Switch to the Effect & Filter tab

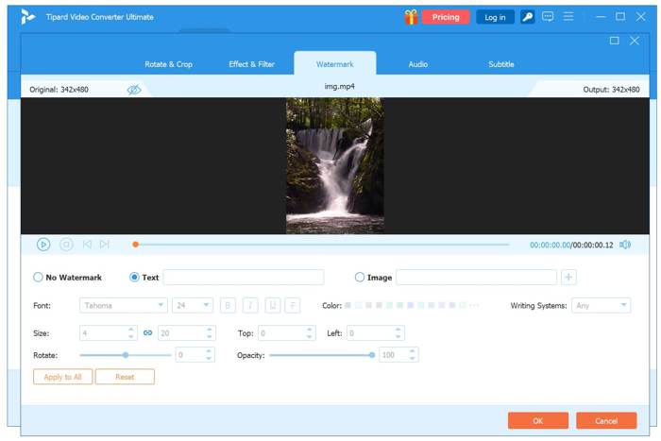click(x=251, y=64)
